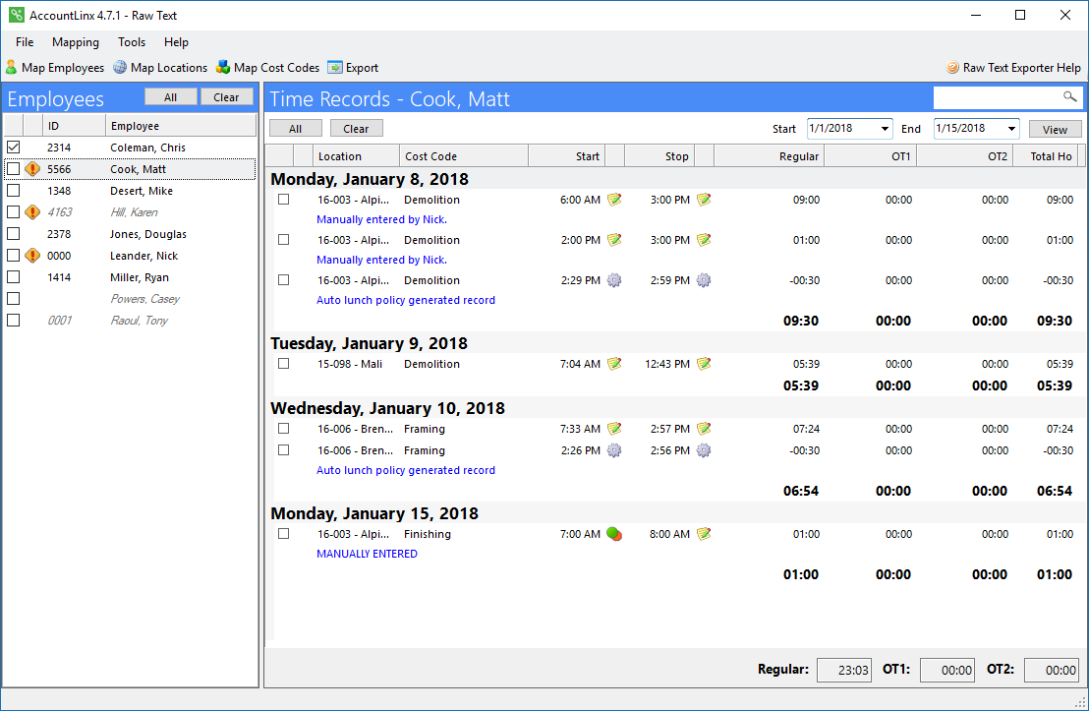Viewport: 1089px width, 711px height.
Task: Check the Jones, Douglas employee checkbox
Action: coord(13,234)
